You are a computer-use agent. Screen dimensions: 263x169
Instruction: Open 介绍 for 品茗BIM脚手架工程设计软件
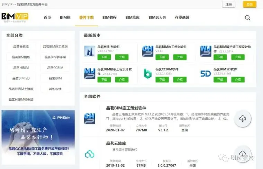[238, 57]
